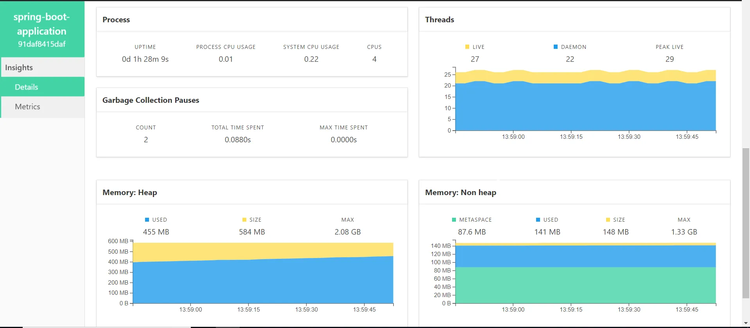This screenshot has height=328, width=750.
Task: Click the Garbage Collection Pauses panel title
Action: tap(151, 100)
